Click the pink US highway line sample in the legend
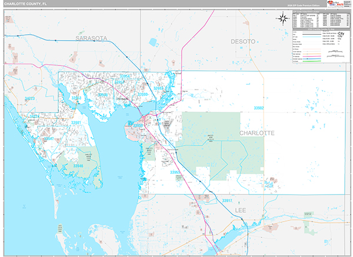353x257 pixels. (x=312, y=57)
